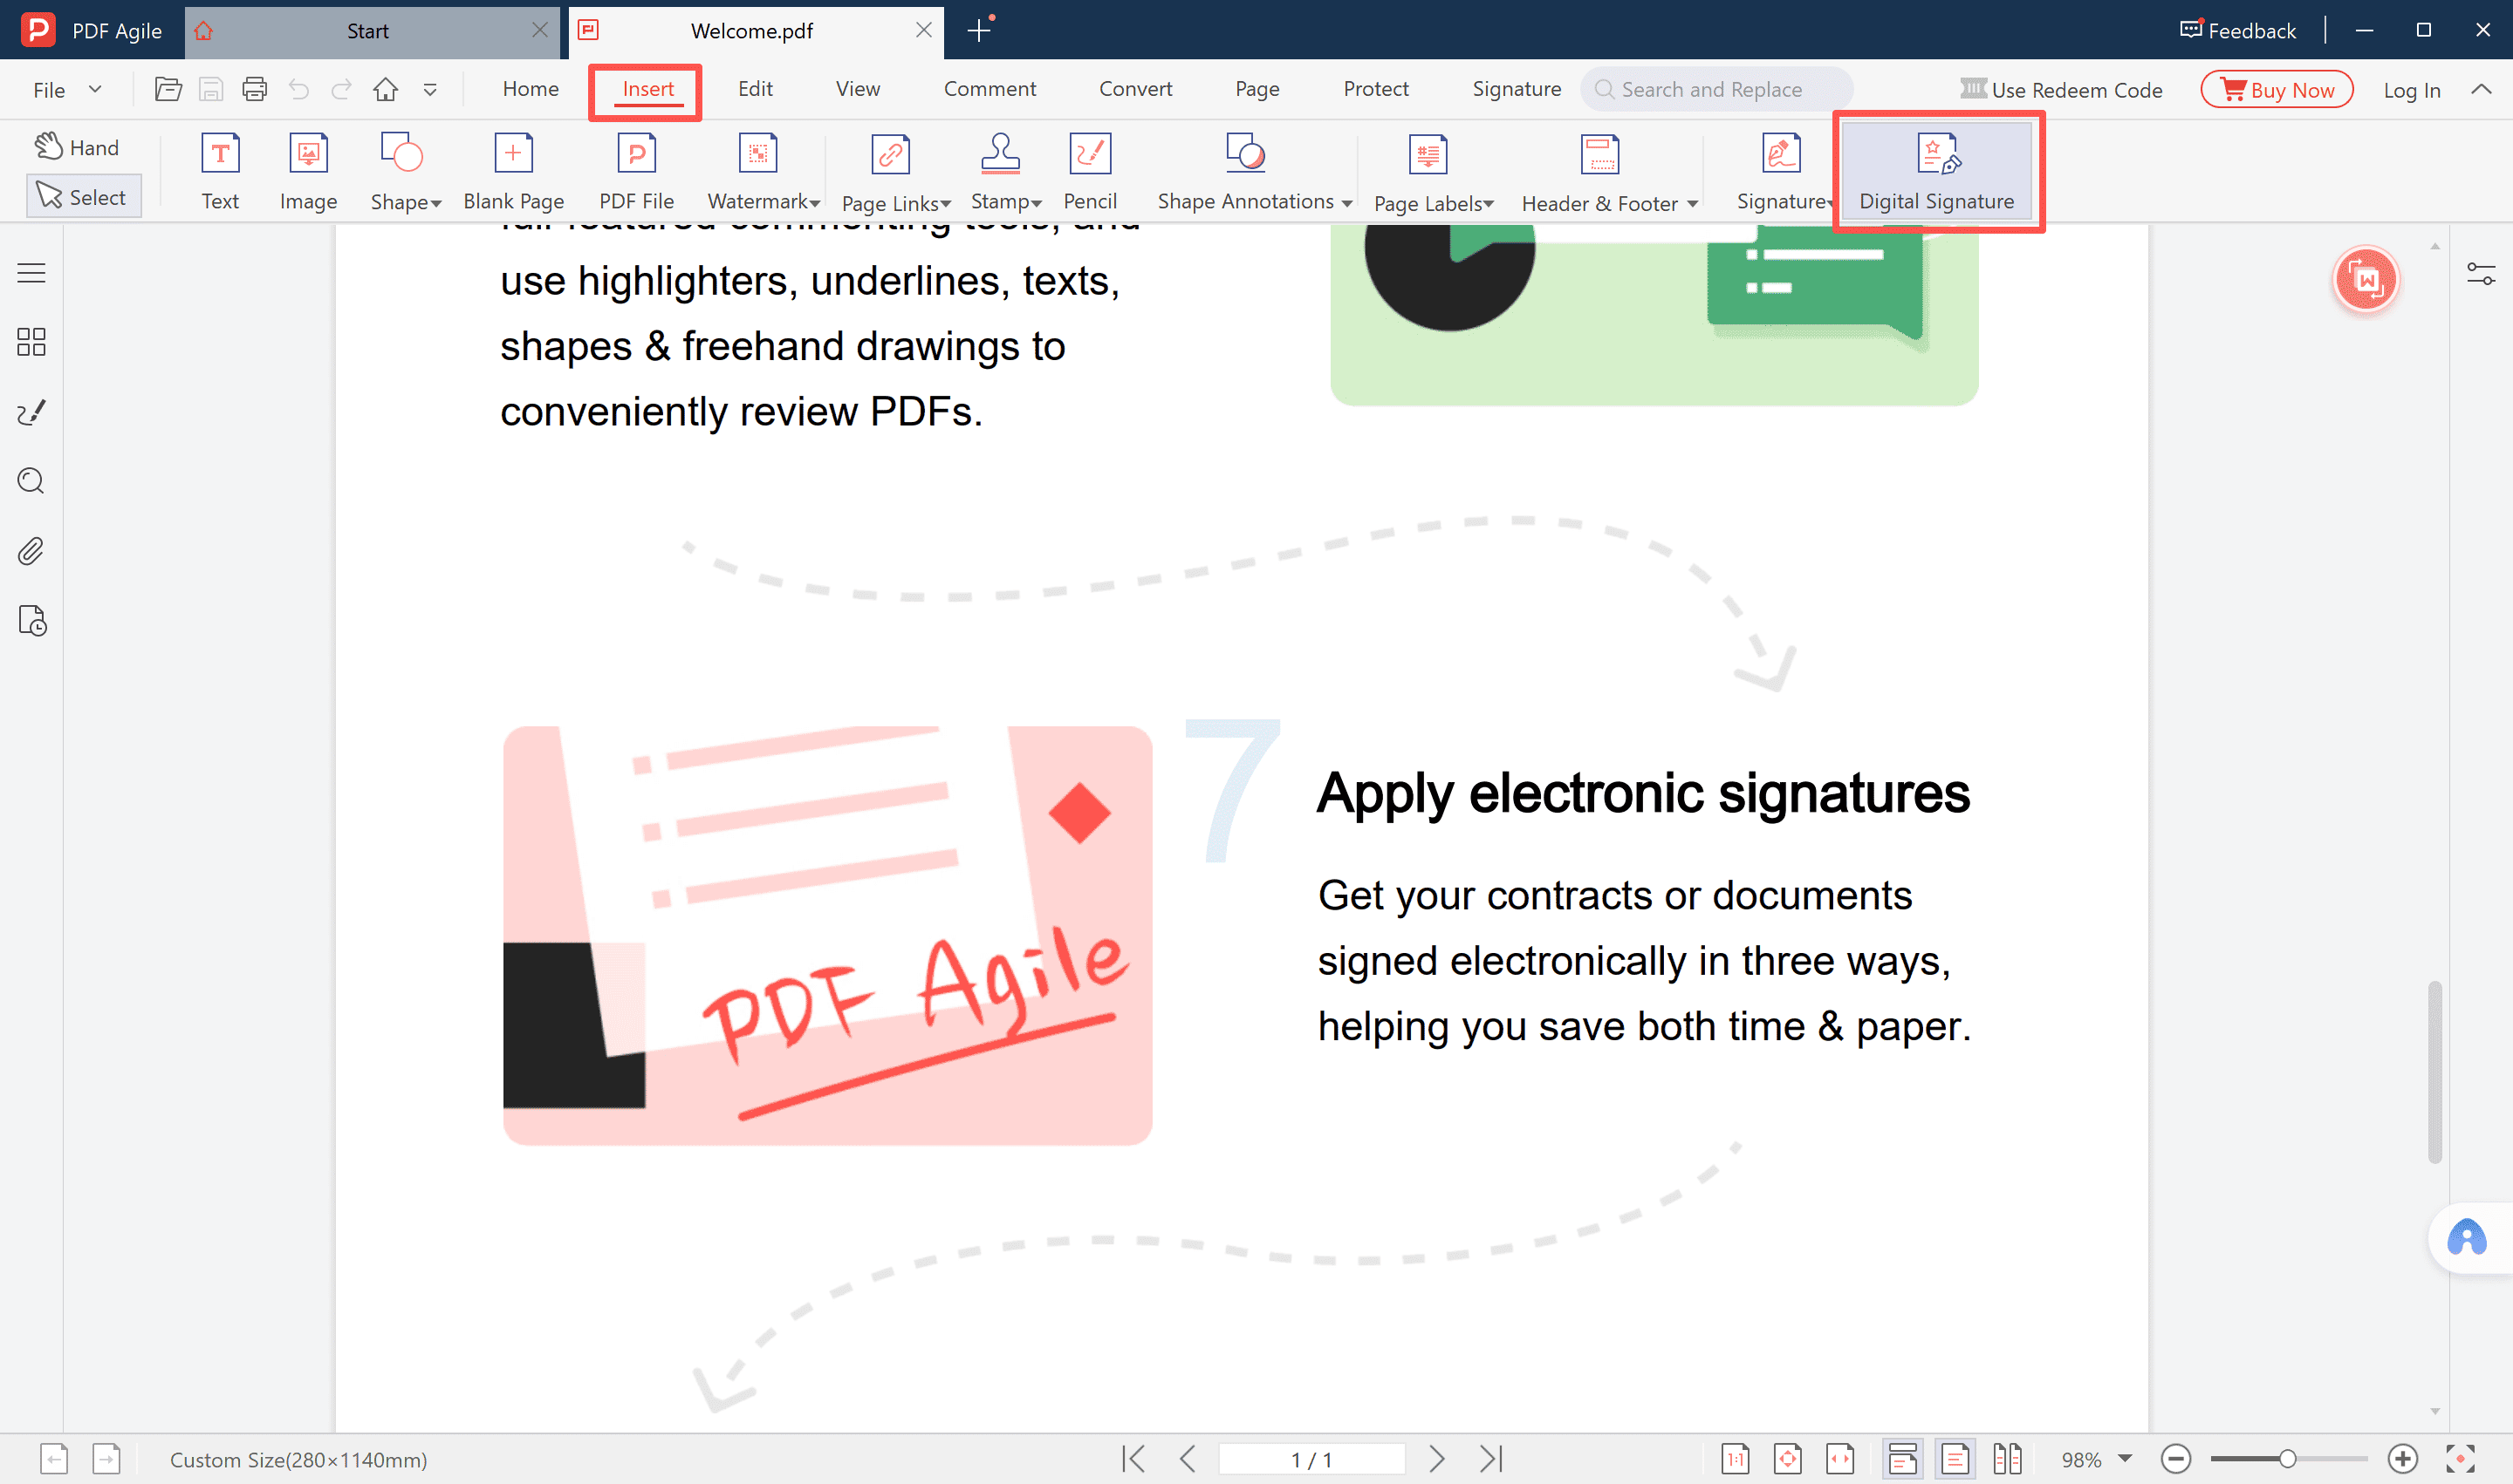The width and height of the screenshot is (2513, 1484).
Task: Open the attachments paperclip panel
Action: coord(31,551)
